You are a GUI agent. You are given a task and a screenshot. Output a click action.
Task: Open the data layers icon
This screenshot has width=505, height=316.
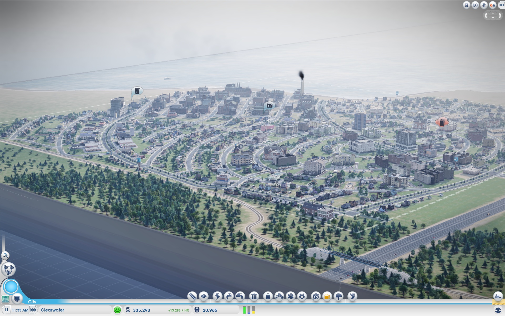coord(498,310)
